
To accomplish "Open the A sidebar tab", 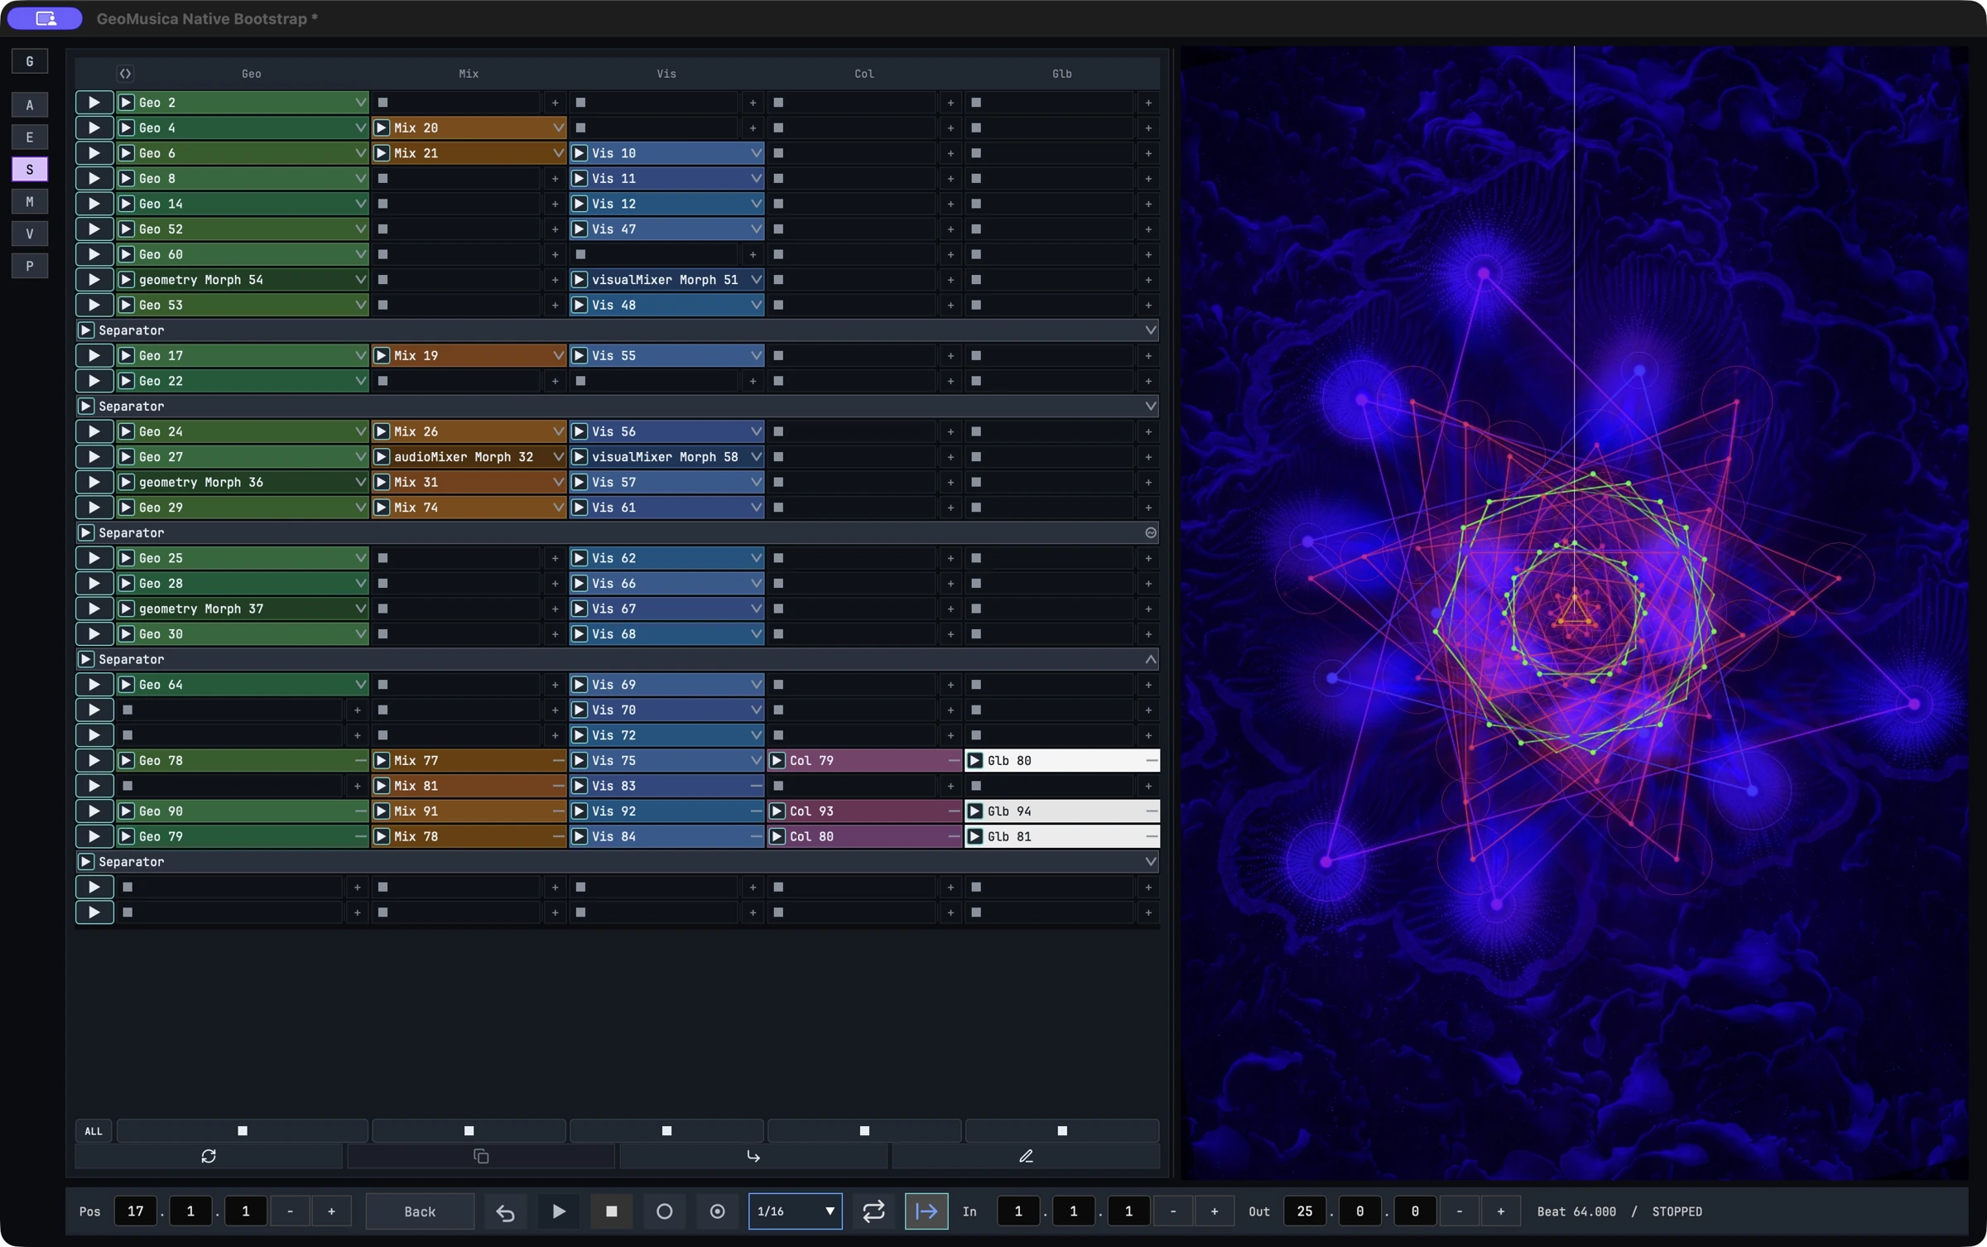I will click(x=30, y=105).
